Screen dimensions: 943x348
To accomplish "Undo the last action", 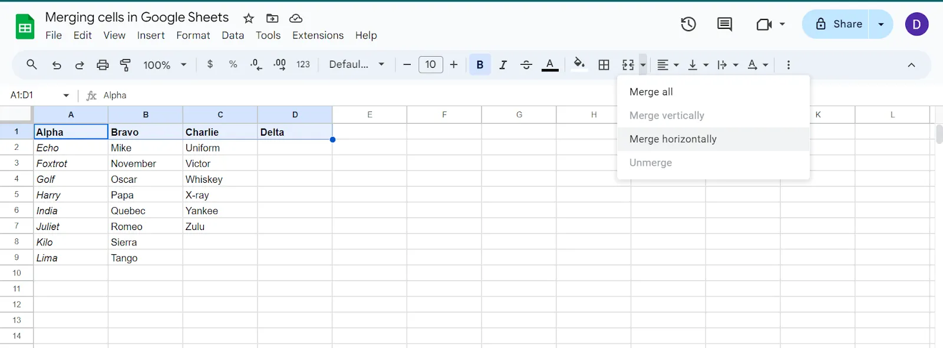I will [57, 65].
